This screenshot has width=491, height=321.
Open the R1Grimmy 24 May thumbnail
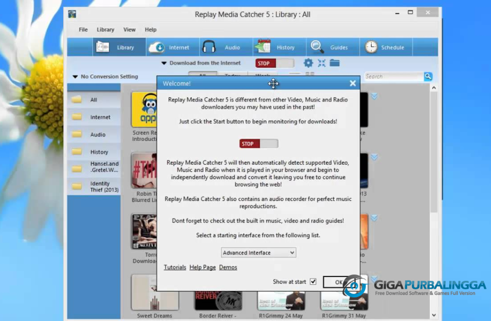tap(281, 300)
